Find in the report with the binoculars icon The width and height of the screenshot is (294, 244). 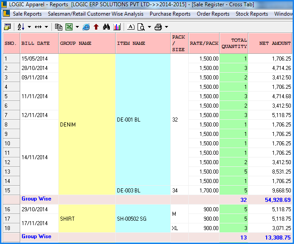[106, 27]
